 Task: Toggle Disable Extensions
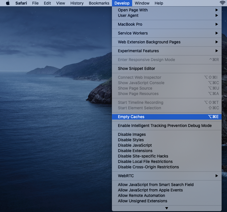click(167, 151)
